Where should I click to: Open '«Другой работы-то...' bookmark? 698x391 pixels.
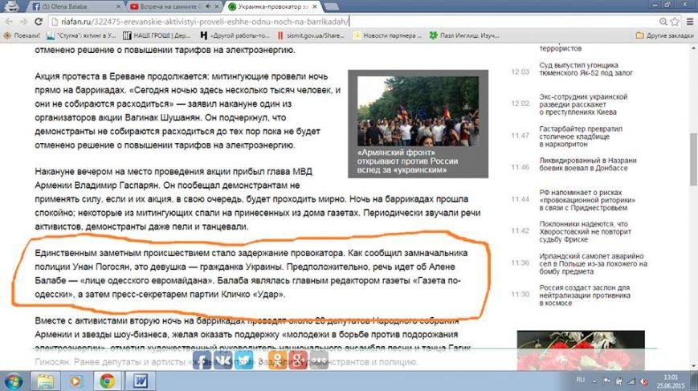tap(235, 35)
